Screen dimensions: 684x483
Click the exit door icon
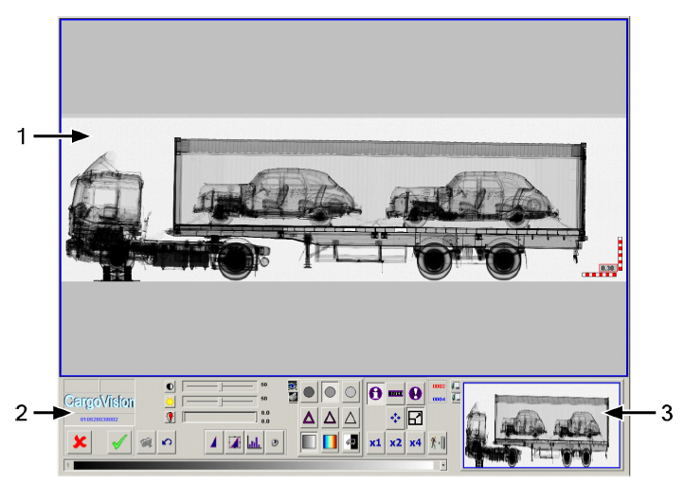point(437,442)
